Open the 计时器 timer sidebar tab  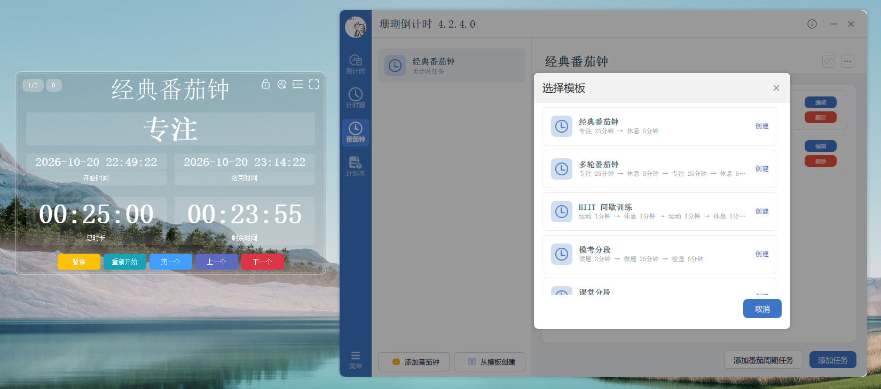[356, 98]
